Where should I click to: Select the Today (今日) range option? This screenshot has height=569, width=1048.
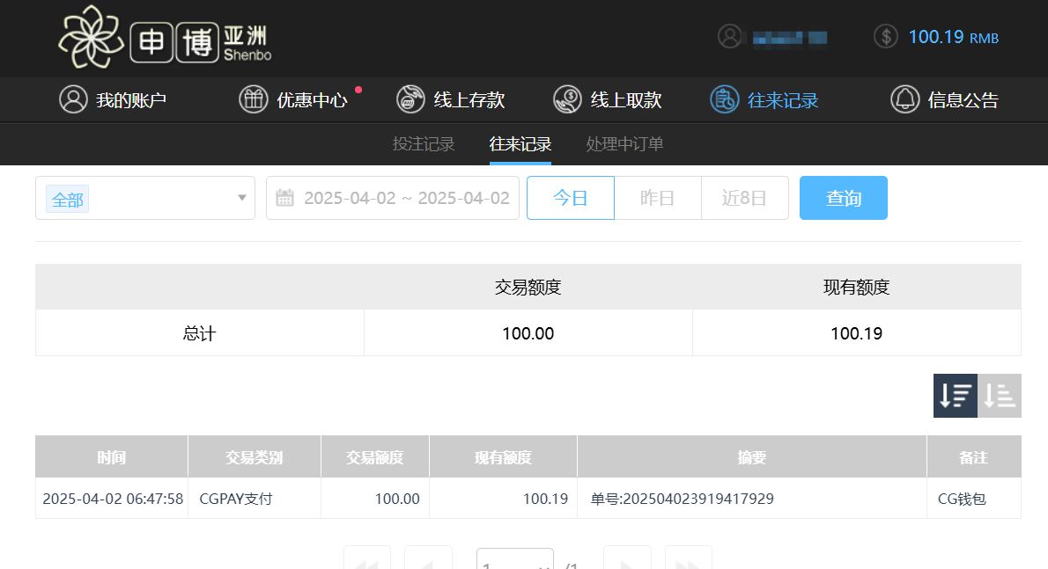click(570, 198)
